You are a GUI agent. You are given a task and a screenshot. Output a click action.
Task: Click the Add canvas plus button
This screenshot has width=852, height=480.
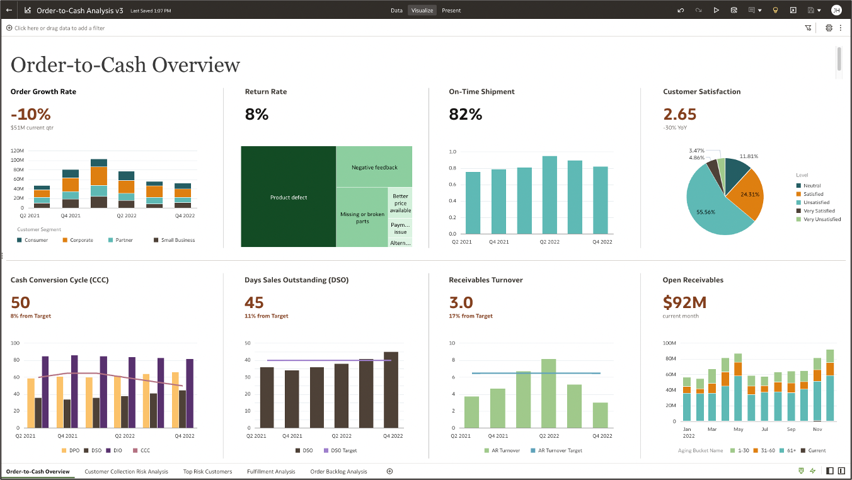[x=389, y=471]
